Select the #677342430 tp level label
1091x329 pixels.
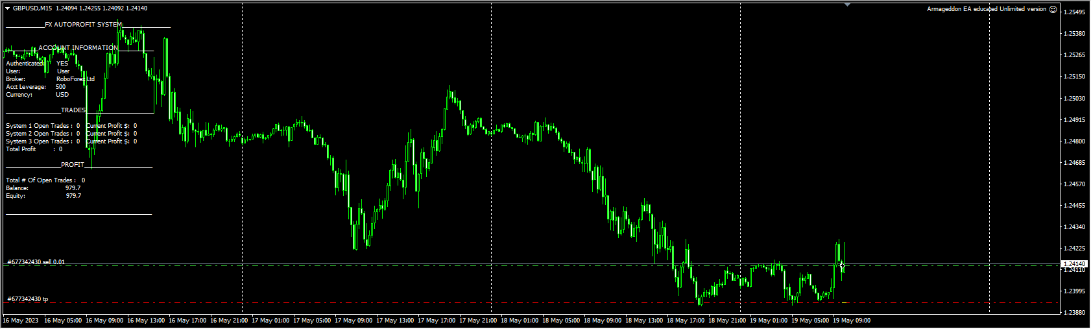(x=28, y=299)
